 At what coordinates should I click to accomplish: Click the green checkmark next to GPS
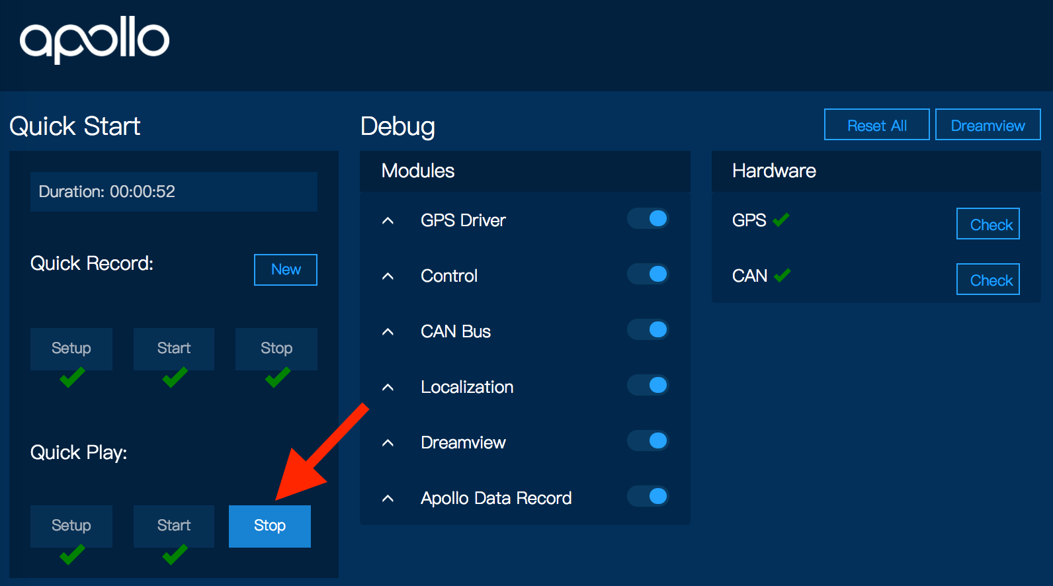[x=781, y=220]
